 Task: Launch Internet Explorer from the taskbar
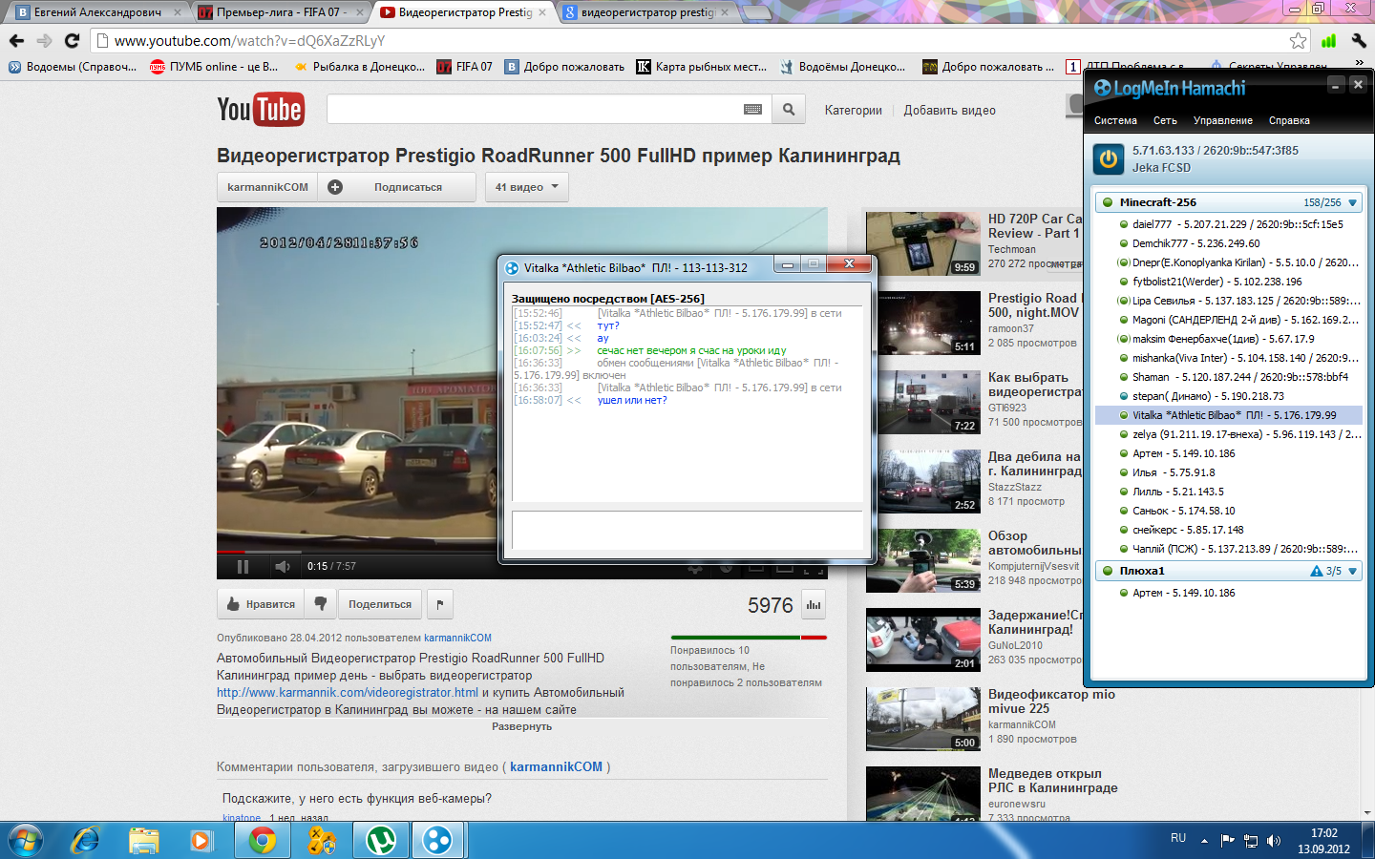click(86, 840)
